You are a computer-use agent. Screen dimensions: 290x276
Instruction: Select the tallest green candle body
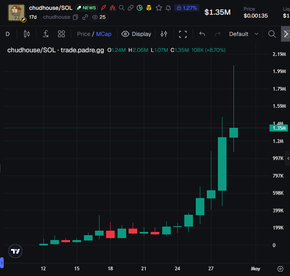(222, 164)
